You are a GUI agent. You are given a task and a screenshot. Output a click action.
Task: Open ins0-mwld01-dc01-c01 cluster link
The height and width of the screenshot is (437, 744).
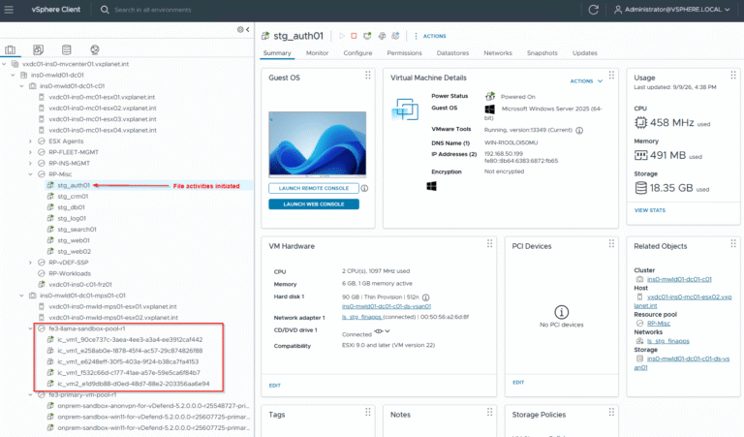(679, 279)
